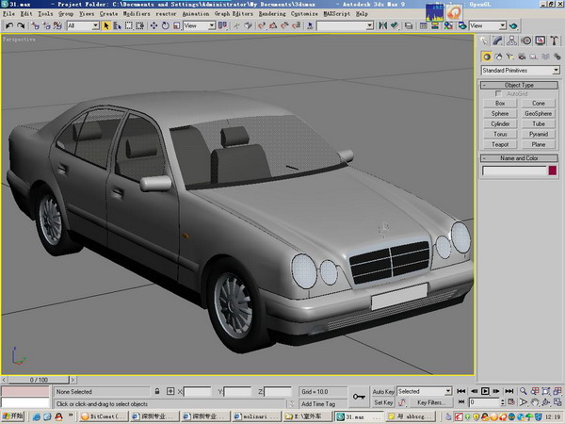Click the Undo arrow icon

[x=9, y=25]
